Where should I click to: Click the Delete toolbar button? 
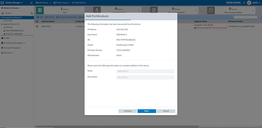coord(50,17)
